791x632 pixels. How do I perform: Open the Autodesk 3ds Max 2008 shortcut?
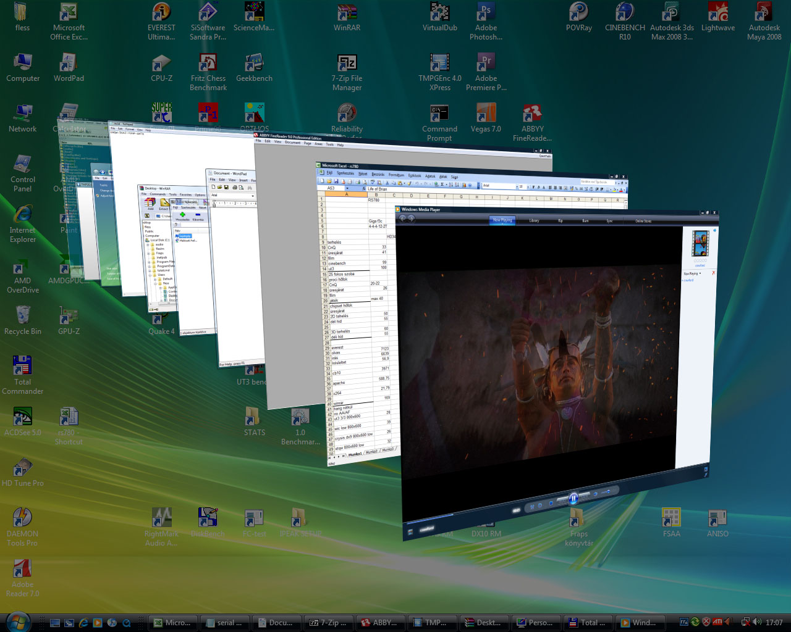pos(672,22)
